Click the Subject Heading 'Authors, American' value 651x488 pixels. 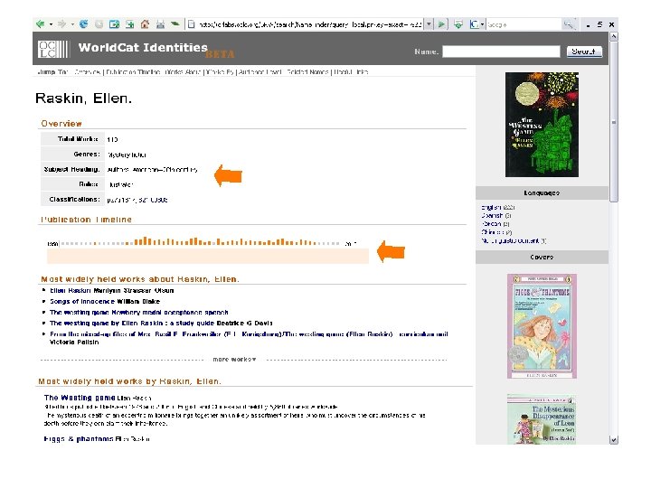point(153,169)
